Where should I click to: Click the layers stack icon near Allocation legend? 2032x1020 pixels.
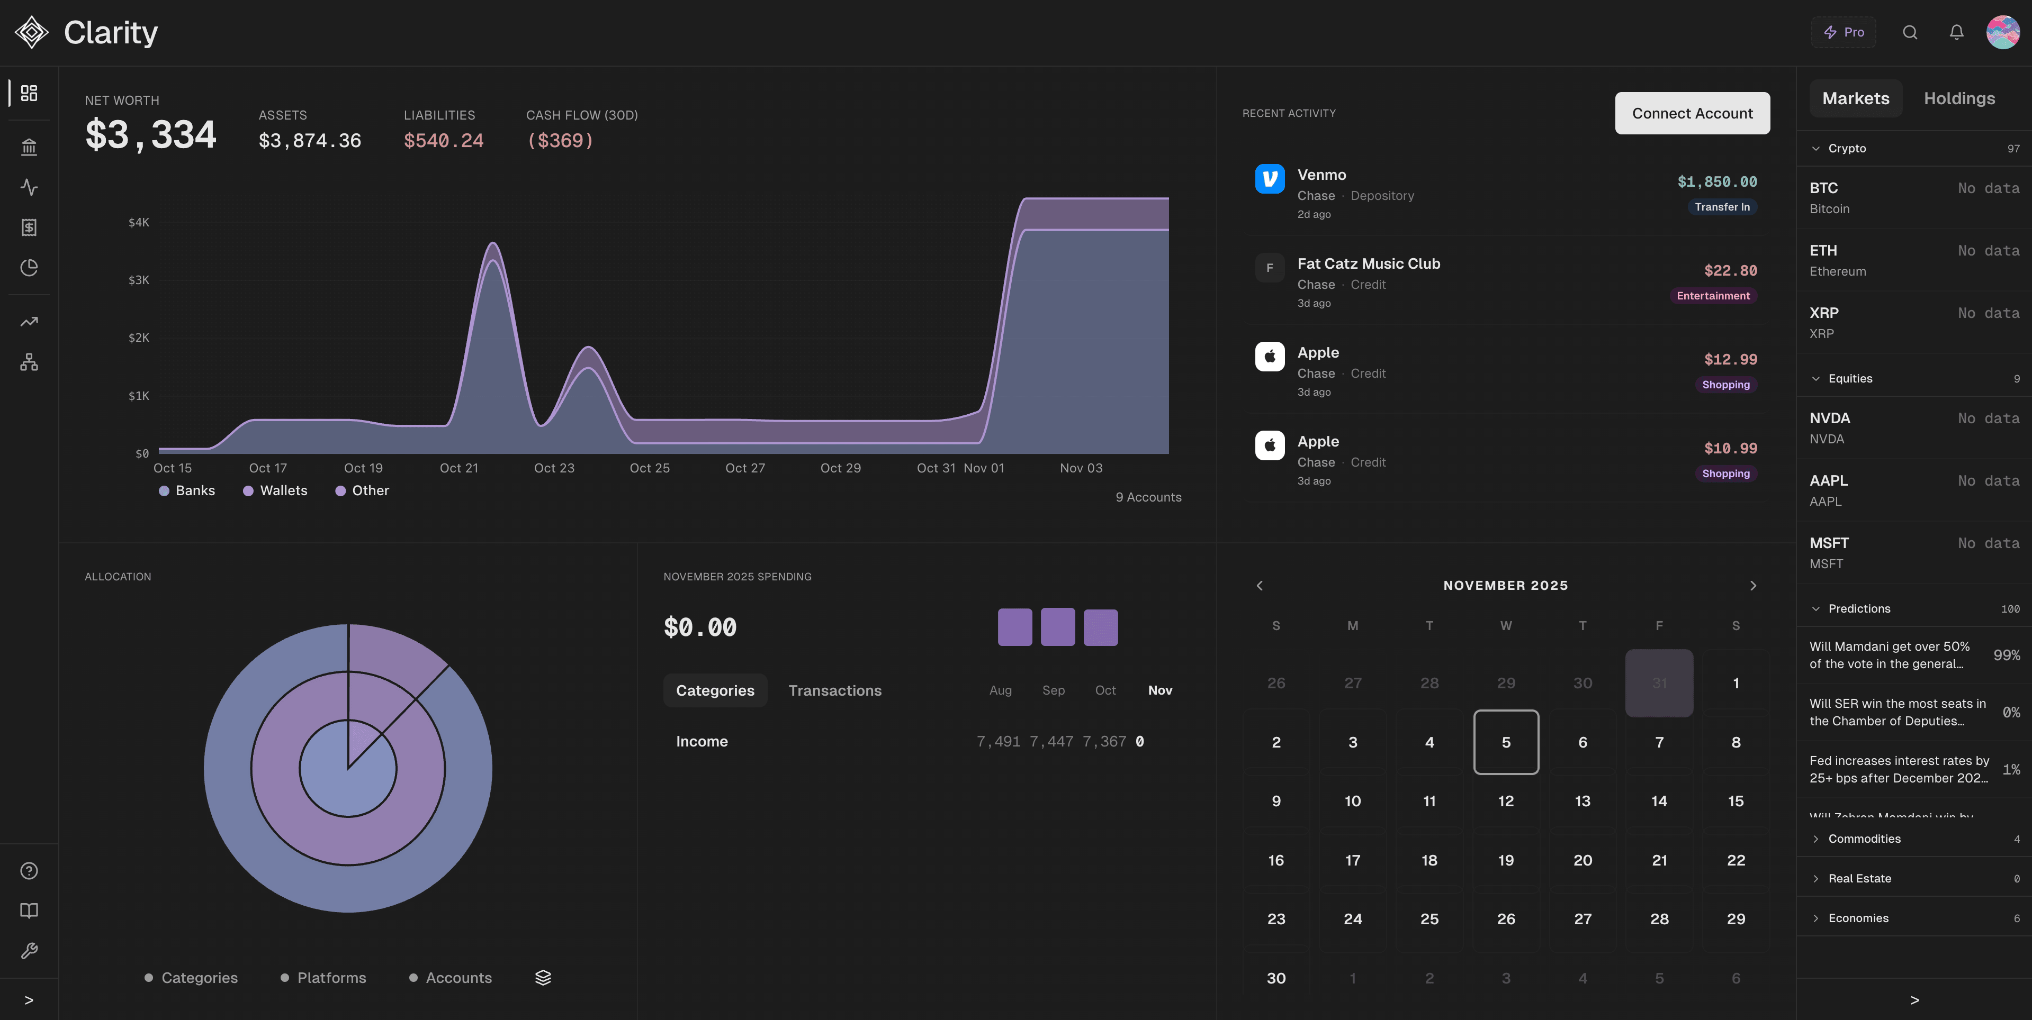coord(543,978)
